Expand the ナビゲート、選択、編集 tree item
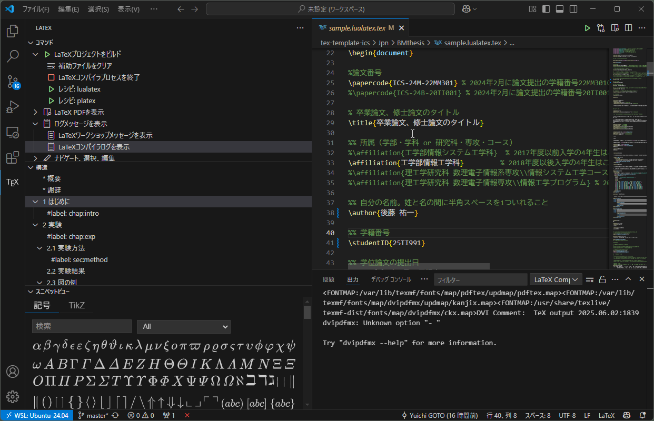The height and width of the screenshot is (421, 654). [x=36, y=158]
